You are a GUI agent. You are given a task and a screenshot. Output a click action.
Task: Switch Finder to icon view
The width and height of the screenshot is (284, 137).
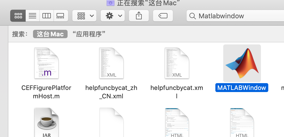(18, 16)
